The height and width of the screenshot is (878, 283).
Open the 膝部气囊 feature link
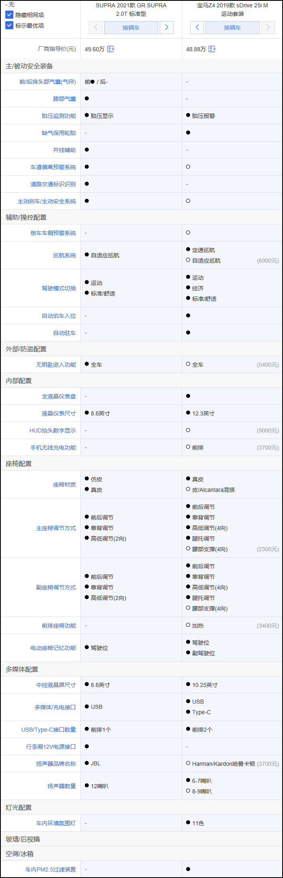[x=64, y=99]
